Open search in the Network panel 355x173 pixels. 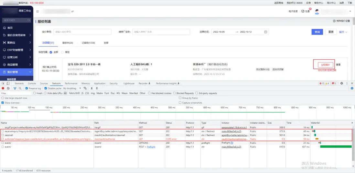(20, 88)
